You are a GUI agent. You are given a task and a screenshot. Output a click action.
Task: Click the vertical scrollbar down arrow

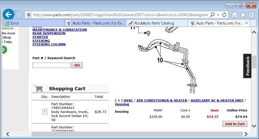[254, 126]
